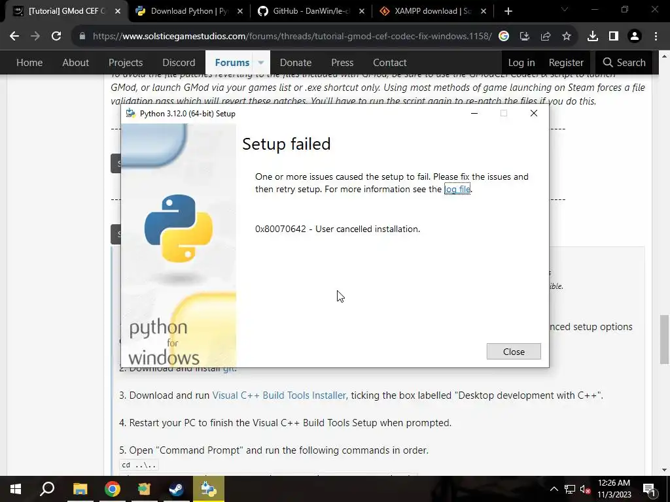Screen dimensions: 670x502
Task: Go back with the browser back arrow
Action: pos(14,37)
